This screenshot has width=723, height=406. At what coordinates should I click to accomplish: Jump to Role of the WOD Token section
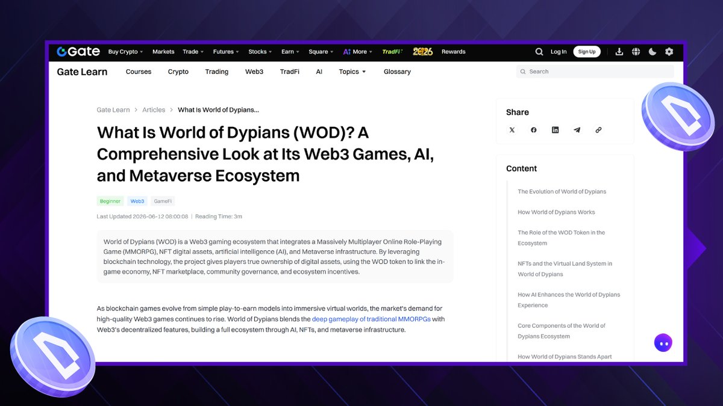(x=562, y=238)
